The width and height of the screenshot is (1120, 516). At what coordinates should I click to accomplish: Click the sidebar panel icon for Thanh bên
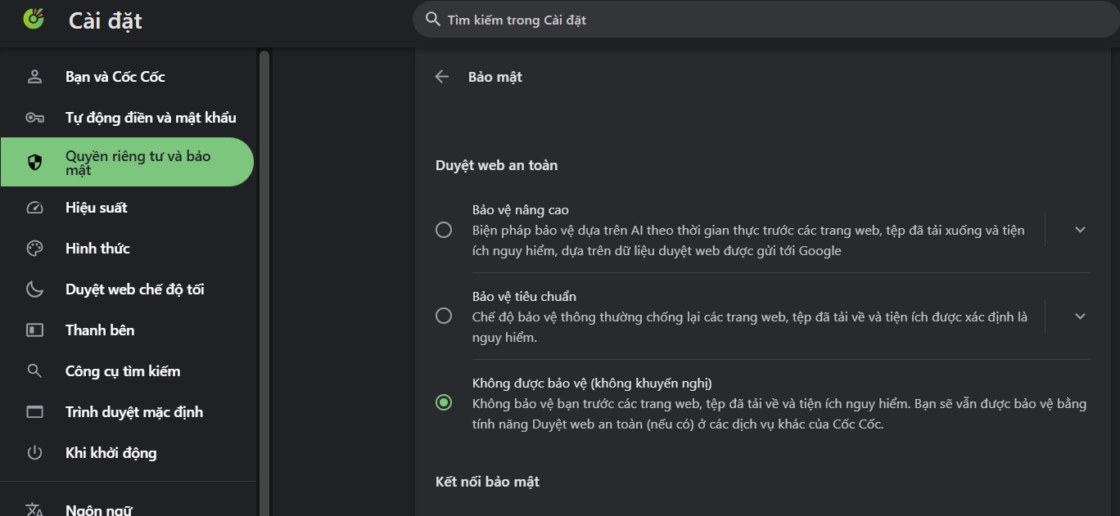click(34, 330)
